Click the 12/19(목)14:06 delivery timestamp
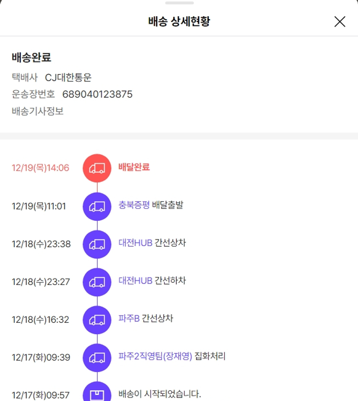This screenshot has width=358, height=401. 41,168
